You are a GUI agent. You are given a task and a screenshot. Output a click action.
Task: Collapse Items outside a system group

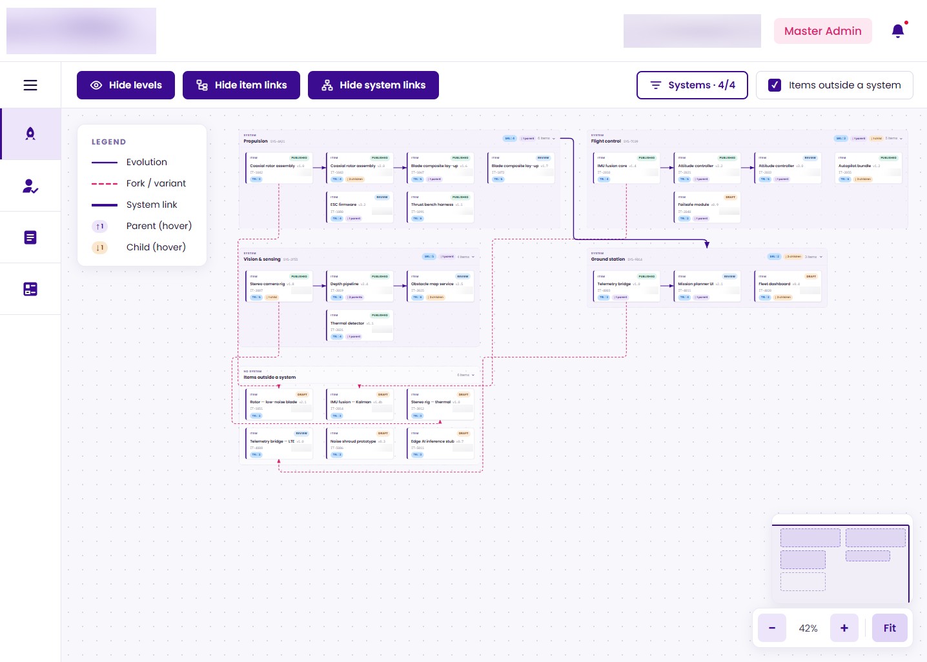(x=473, y=375)
